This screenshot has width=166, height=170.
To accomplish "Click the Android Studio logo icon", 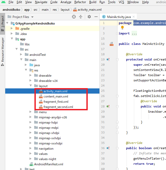I will [3, 2].
